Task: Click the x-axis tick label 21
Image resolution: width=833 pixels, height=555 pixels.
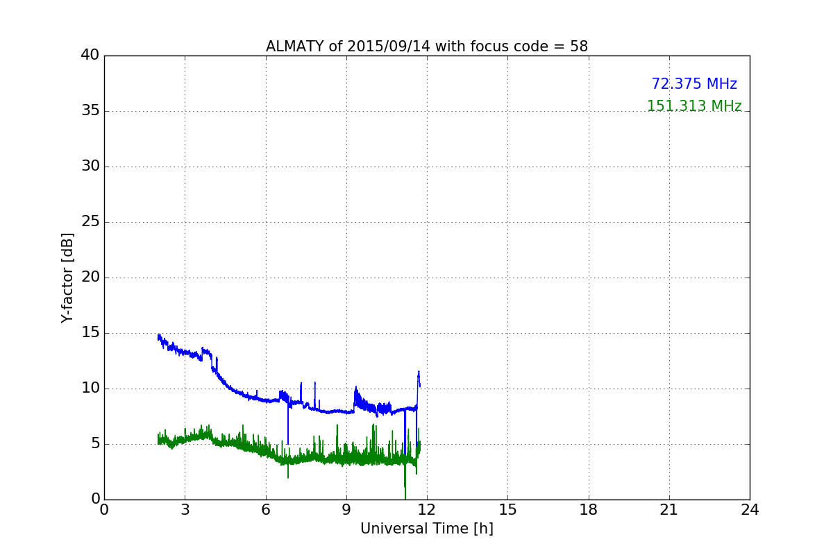Action: [x=669, y=509]
